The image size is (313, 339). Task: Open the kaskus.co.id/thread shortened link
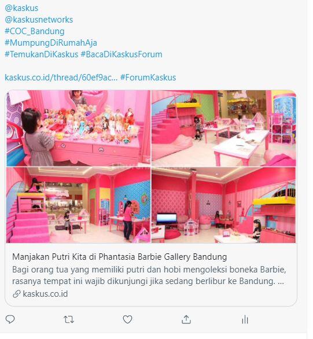pyautogui.click(x=61, y=78)
